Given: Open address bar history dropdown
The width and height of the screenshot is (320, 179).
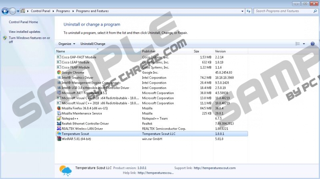Looking at the screenshot, I should (x=241, y=11).
